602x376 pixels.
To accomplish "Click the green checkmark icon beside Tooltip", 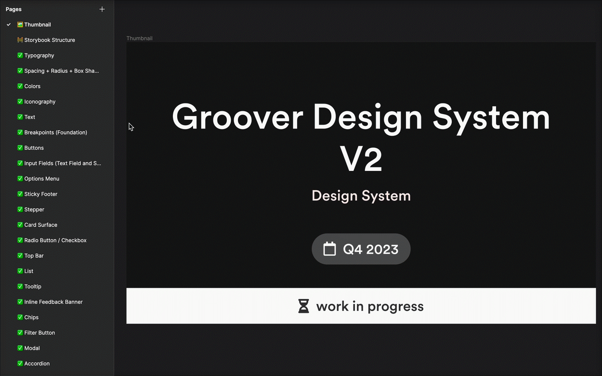I will [19, 286].
